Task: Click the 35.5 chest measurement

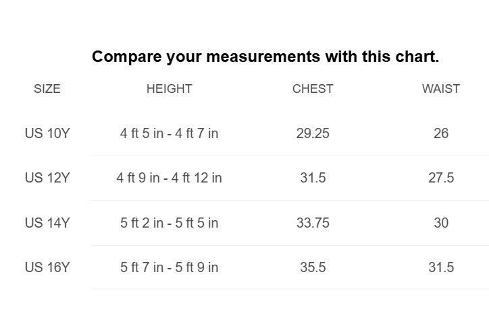Action: pos(313,267)
